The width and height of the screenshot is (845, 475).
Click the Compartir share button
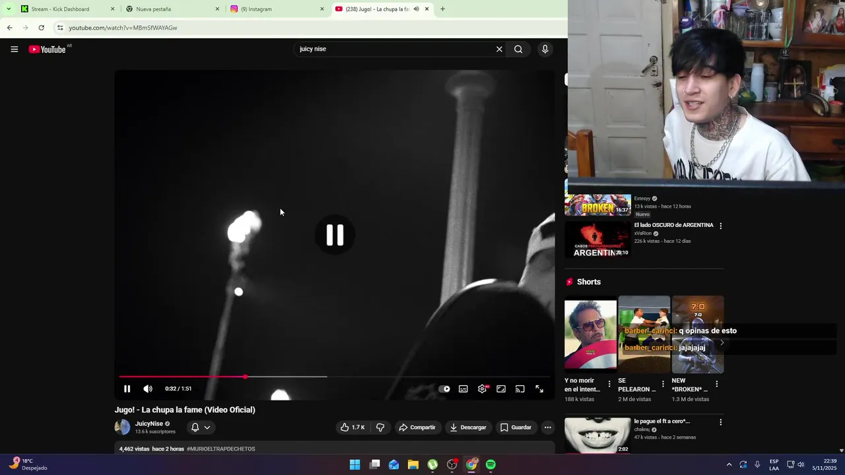pos(417,427)
